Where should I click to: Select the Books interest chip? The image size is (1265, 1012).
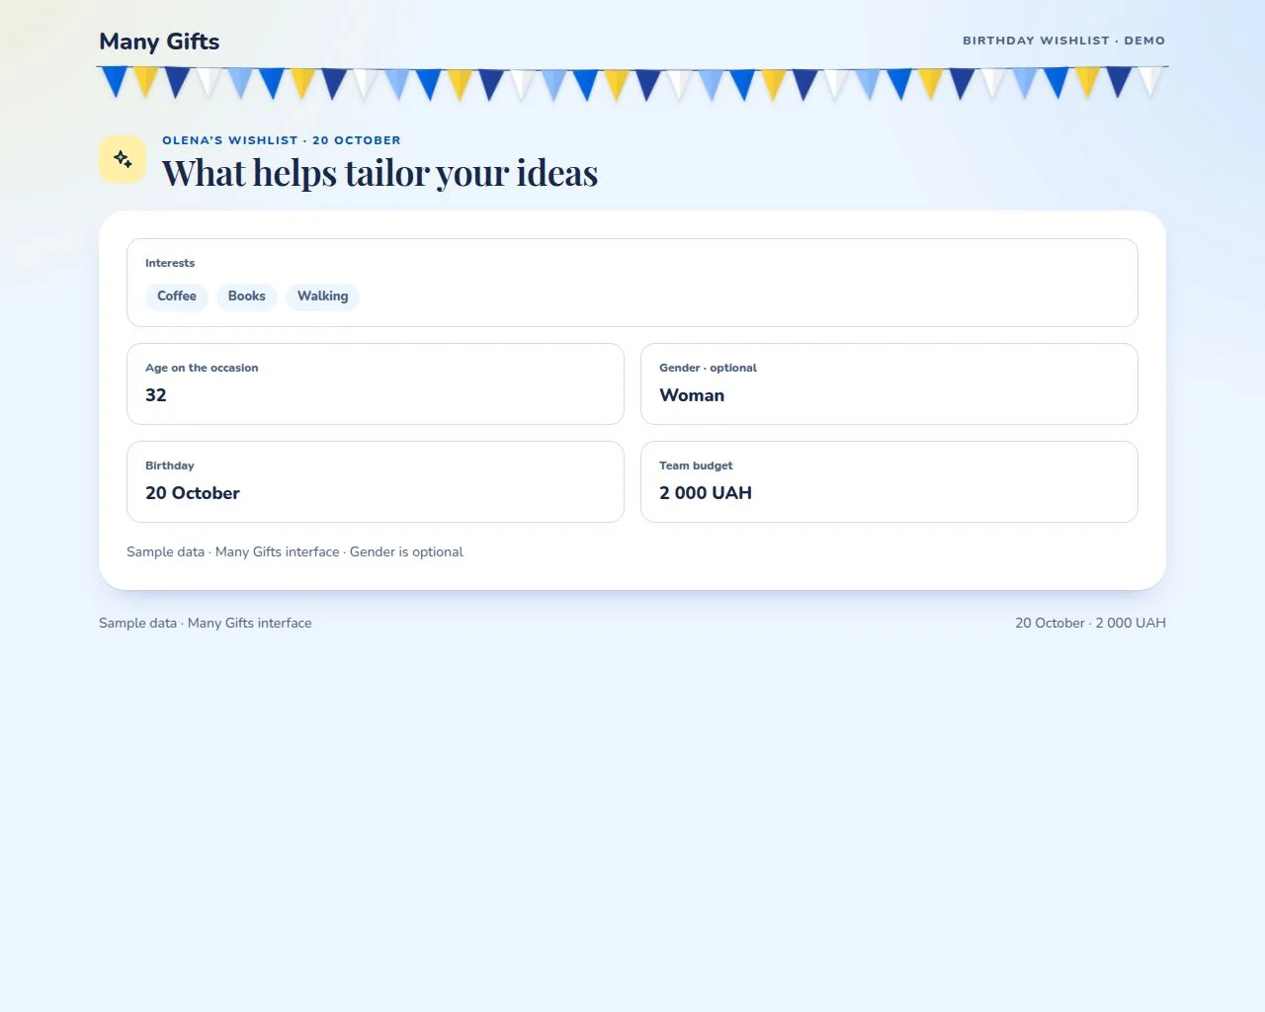coord(247,296)
